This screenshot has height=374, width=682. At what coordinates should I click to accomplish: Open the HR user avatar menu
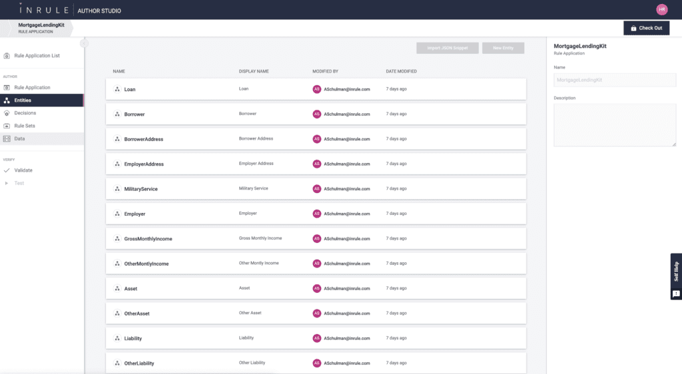[x=661, y=9]
